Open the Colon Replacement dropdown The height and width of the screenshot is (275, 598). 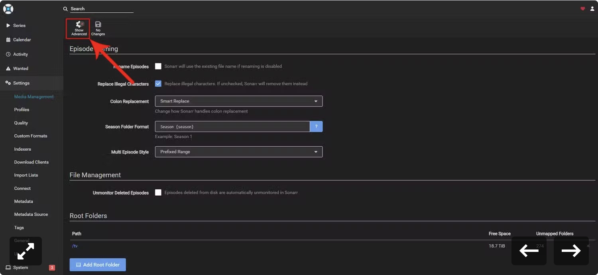click(239, 101)
